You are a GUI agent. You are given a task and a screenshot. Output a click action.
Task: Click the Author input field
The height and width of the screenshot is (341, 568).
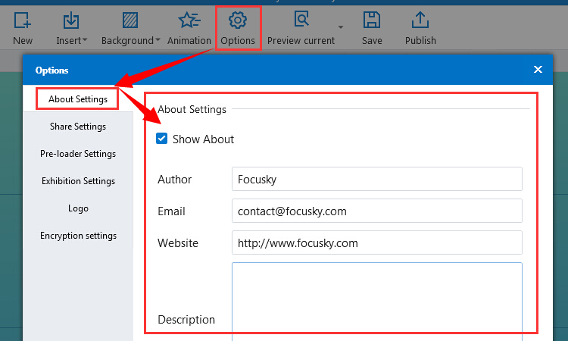pos(376,179)
